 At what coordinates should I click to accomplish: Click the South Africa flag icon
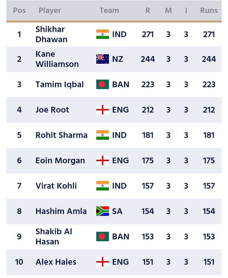tap(102, 211)
